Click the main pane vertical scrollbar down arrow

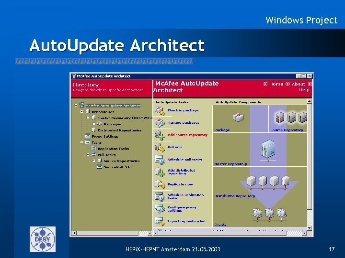coord(310,228)
